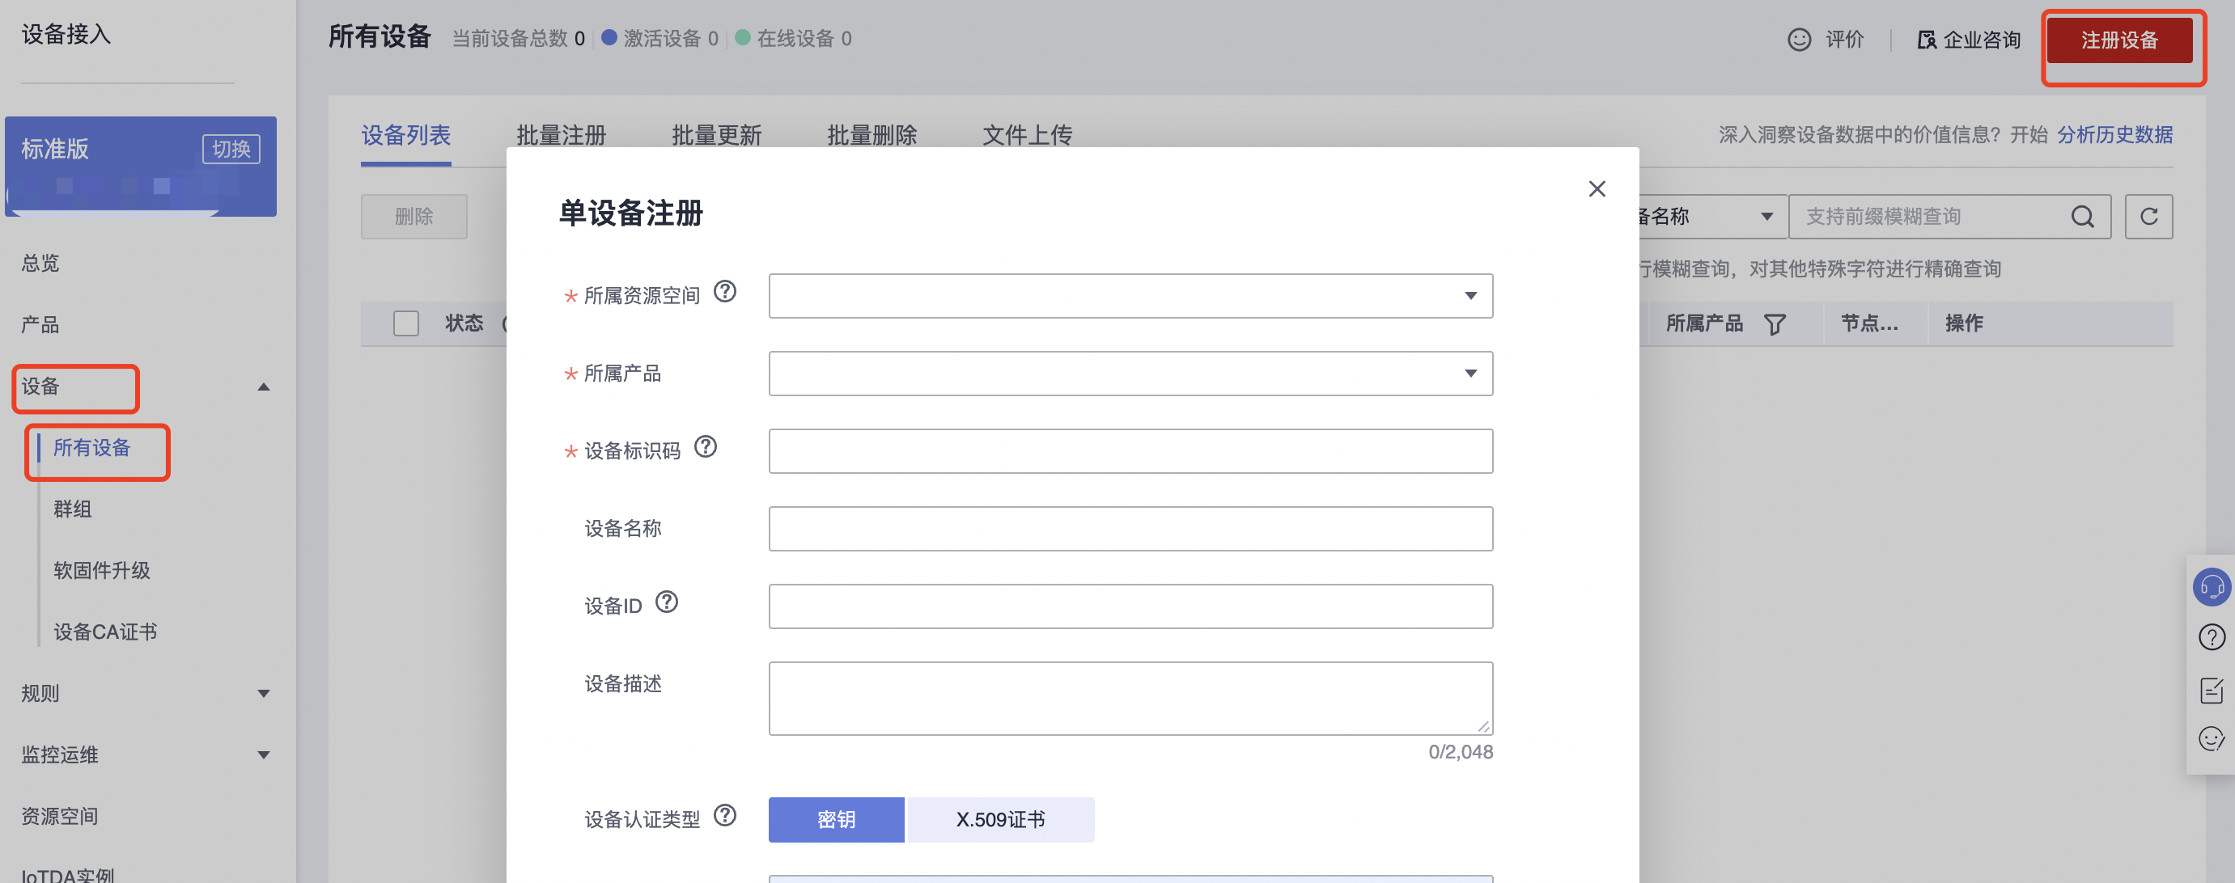Click the 操作 column header

pyautogui.click(x=1963, y=323)
